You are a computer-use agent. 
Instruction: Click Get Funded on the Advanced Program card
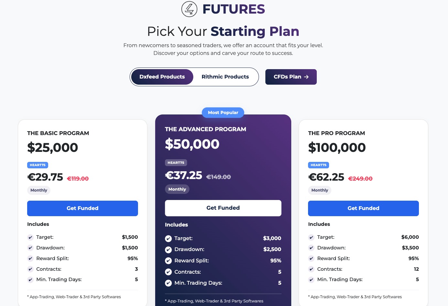point(223,208)
